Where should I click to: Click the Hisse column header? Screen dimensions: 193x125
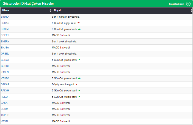click(5, 10)
